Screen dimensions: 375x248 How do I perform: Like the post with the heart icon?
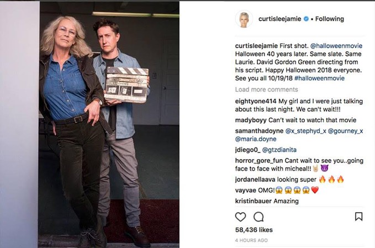tap(240, 217)
